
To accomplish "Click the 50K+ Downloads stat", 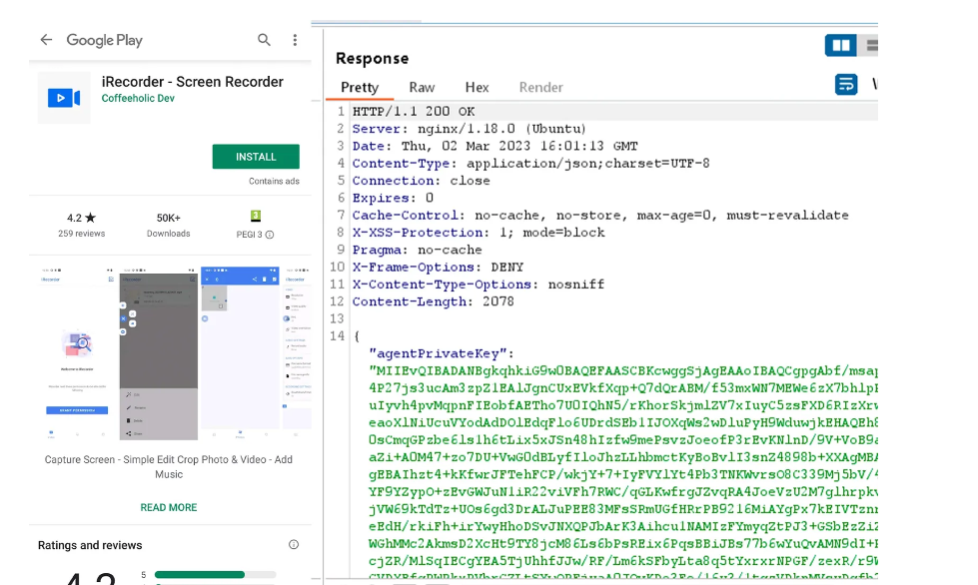I will 169,225.
